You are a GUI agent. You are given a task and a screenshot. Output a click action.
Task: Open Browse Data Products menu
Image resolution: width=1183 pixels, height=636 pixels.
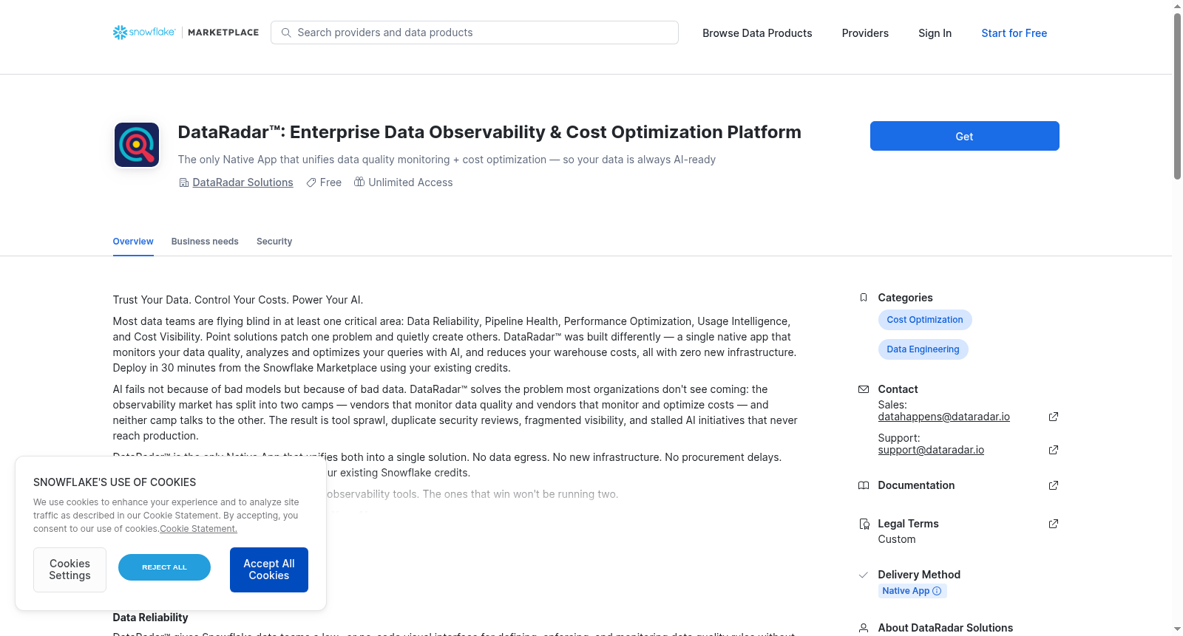point(757,33)
